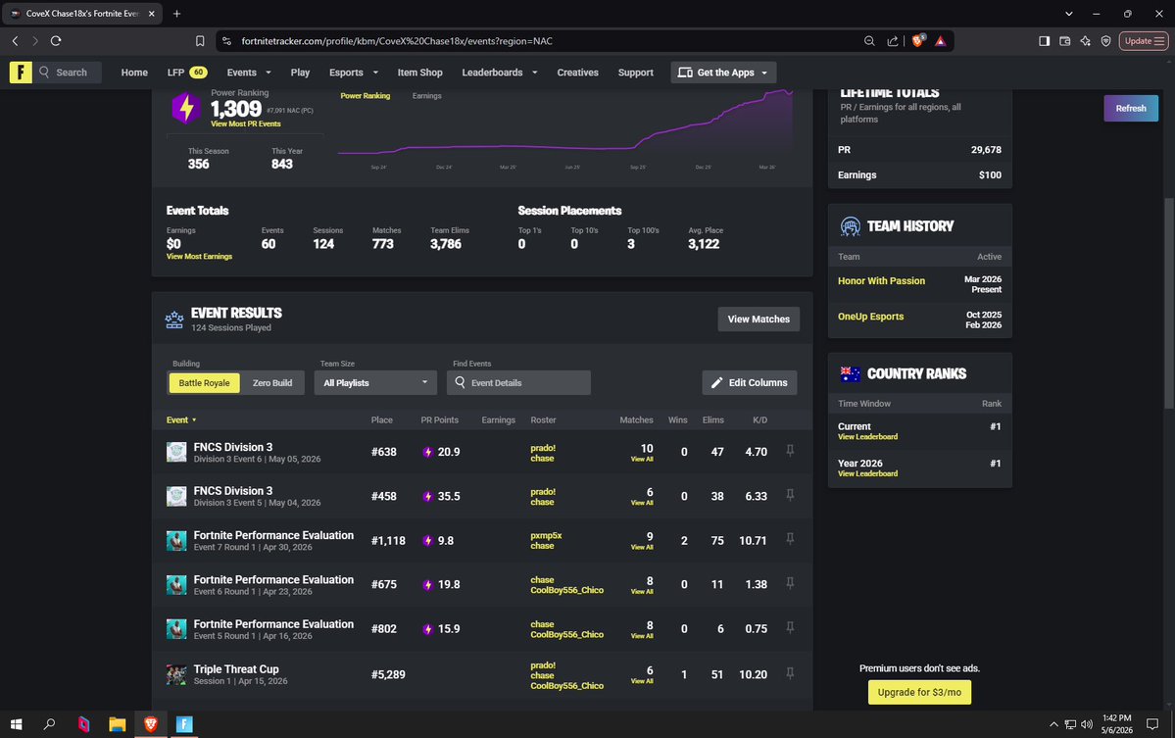Screen dimensions: 1175x738
Task: Click the Triple Threat Cup event thumbnail
Action: tap(176, 674)
